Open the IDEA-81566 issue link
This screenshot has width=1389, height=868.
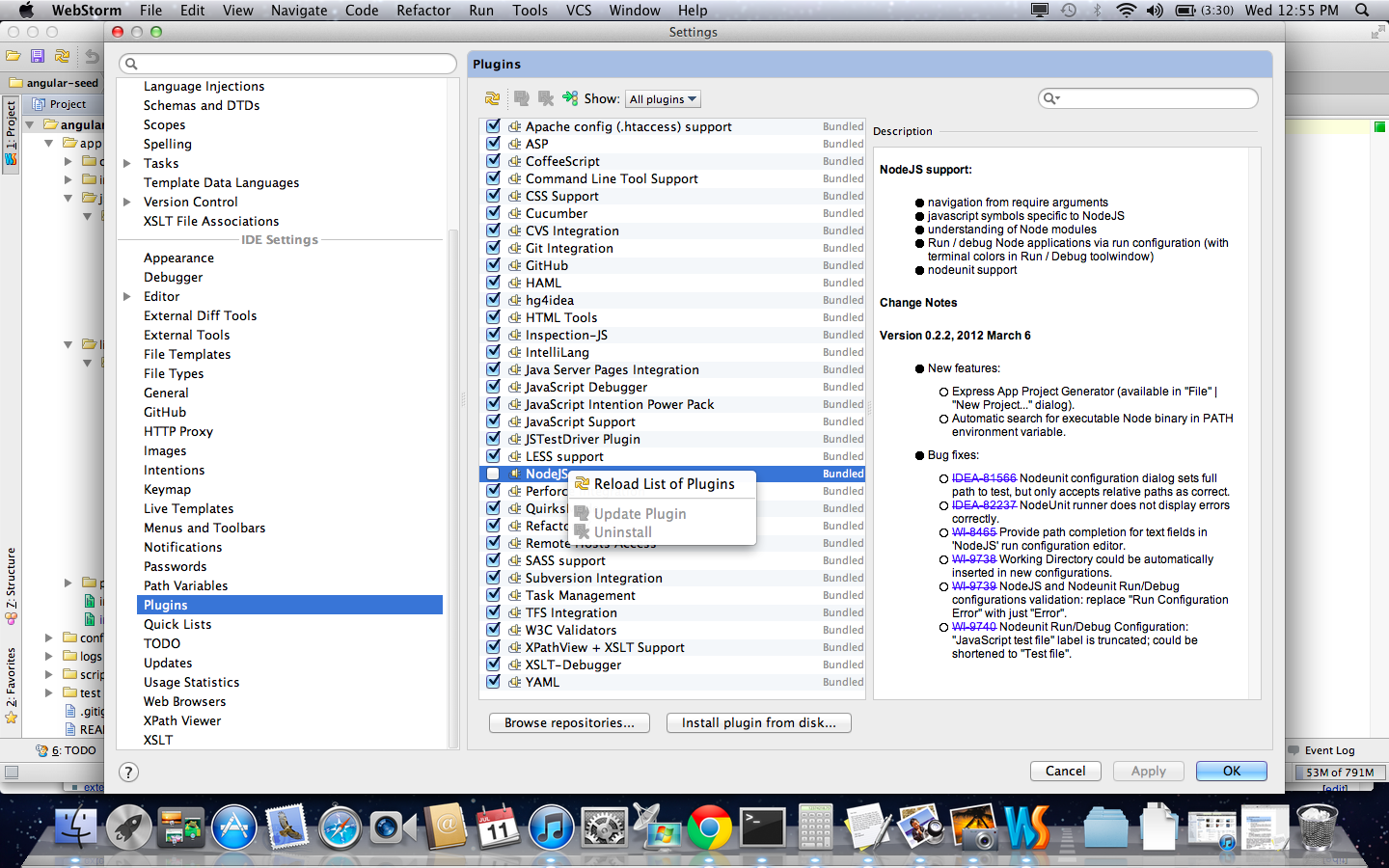(984, 478)
